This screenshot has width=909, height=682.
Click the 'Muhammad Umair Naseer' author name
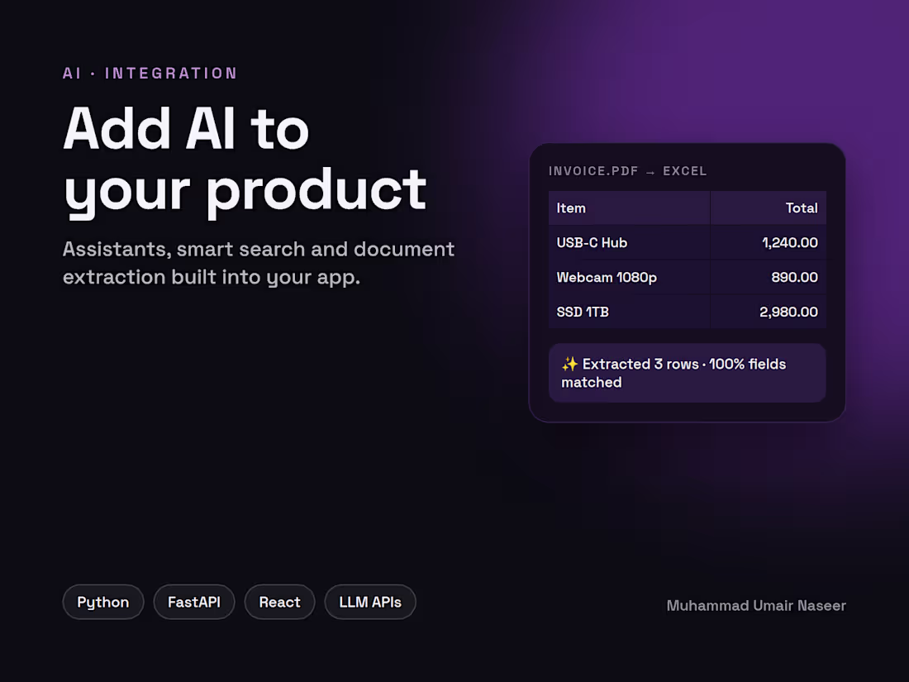point(756,605)
